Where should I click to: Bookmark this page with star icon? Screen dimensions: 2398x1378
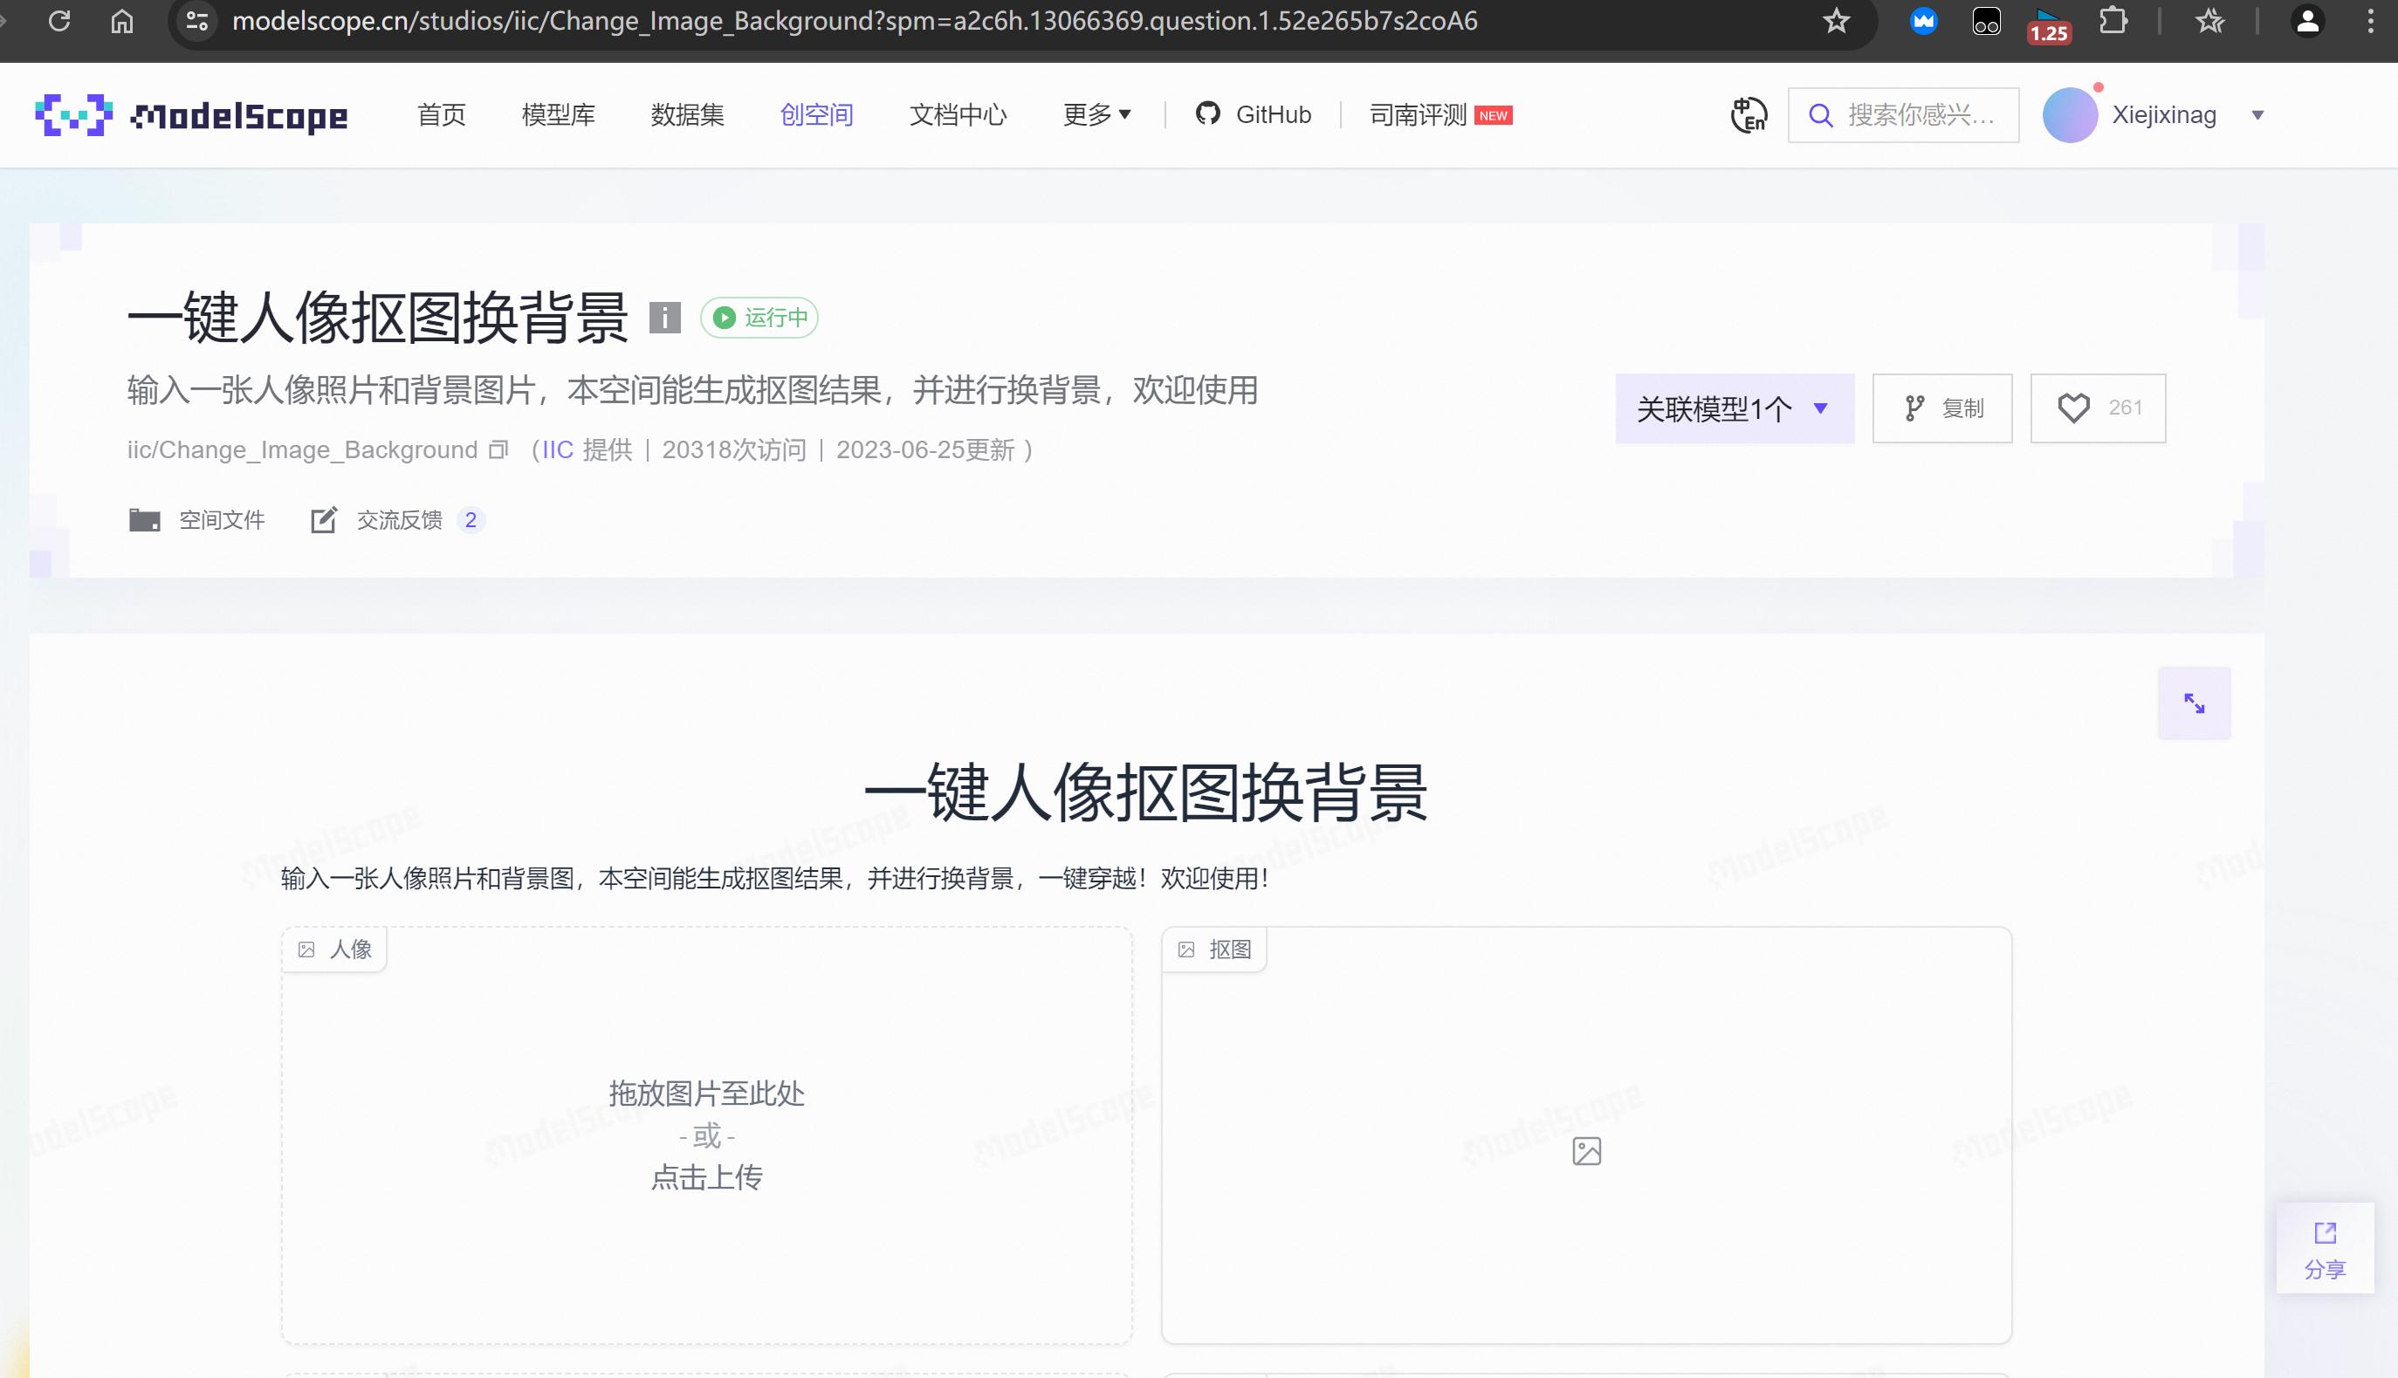pos(1836,21)
